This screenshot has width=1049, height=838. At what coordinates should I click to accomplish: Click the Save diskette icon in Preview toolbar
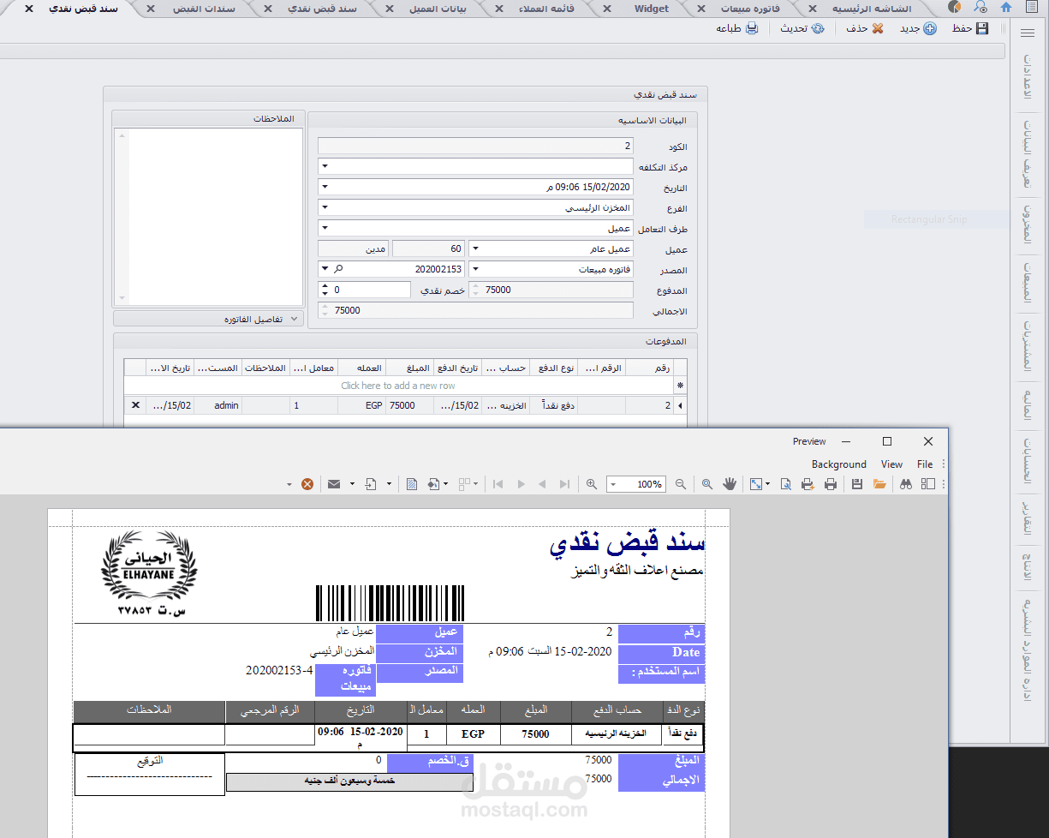[857, 484]
